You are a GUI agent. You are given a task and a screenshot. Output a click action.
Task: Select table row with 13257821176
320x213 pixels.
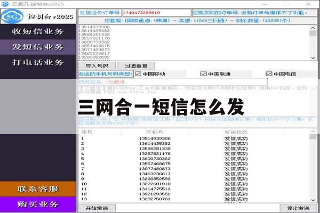pyautogui.click(x=194, y=154)
